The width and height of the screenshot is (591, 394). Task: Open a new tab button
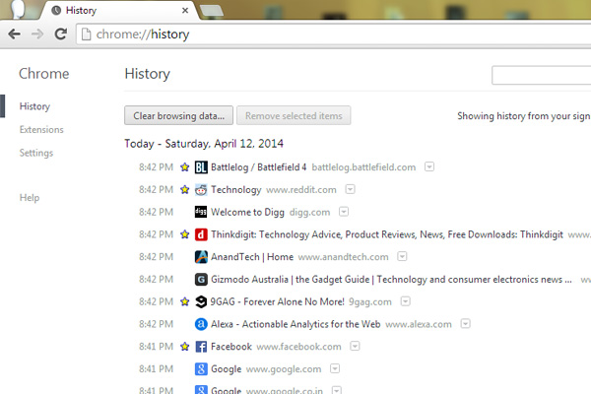212,11
